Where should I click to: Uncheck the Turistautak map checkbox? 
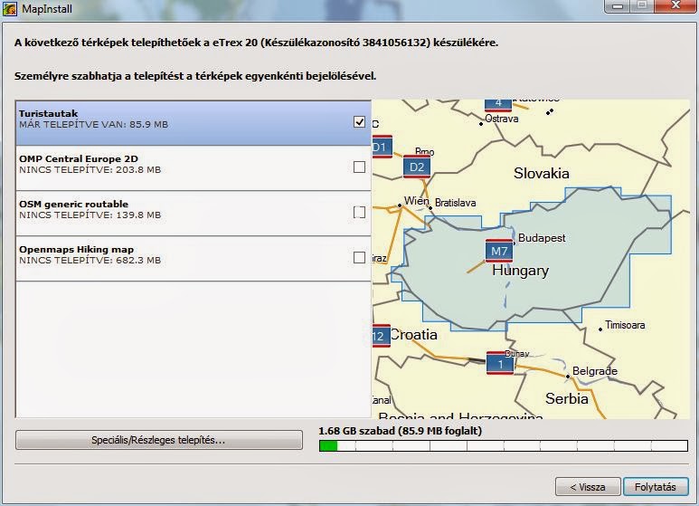tap(359, 122)
